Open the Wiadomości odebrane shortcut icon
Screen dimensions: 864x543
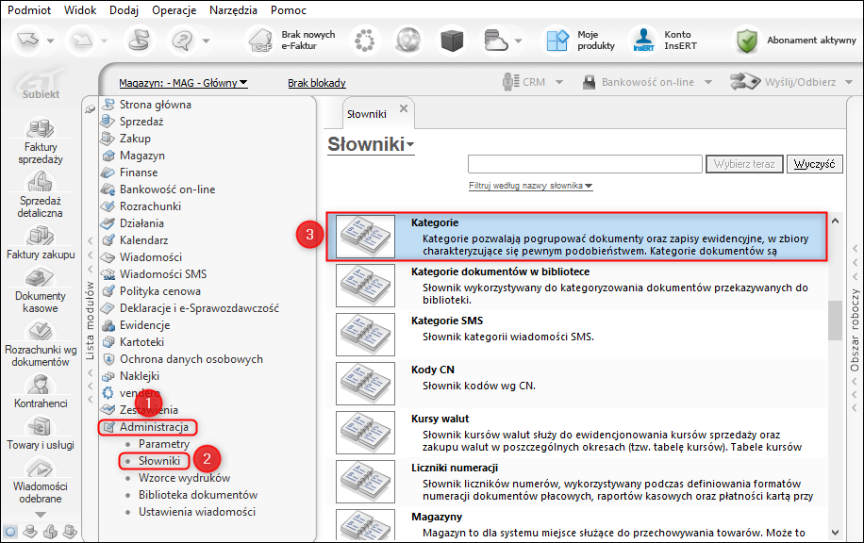41,469
